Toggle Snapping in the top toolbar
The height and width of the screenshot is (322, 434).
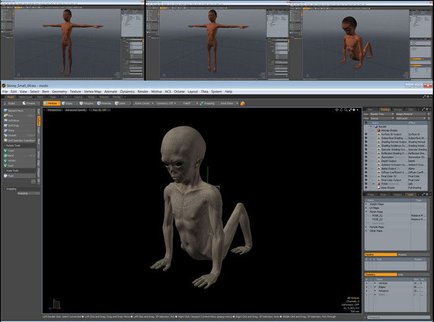[207, 103]
